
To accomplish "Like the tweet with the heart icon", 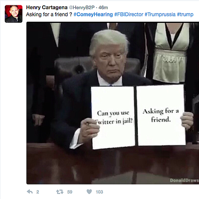I will point(89,192).
